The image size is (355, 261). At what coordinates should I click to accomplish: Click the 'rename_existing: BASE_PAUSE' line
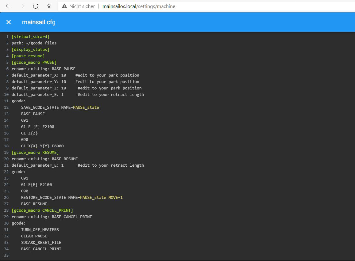point(43,69)
